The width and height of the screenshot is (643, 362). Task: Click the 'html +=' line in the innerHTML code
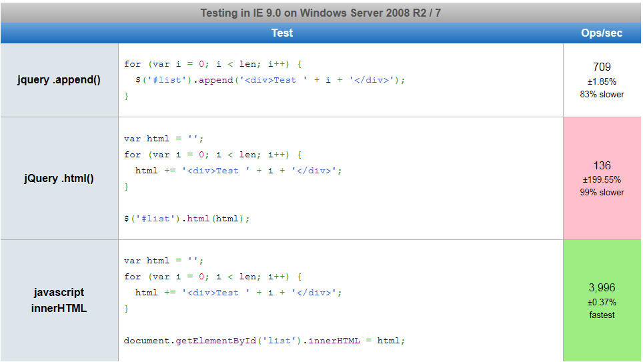(x=238, y=293)
